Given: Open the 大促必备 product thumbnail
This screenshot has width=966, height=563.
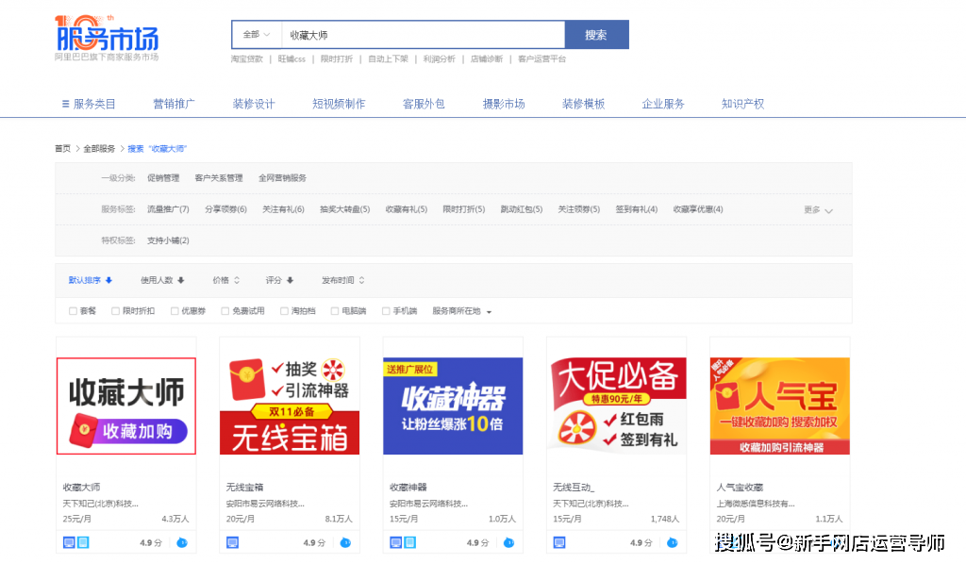Looking at the screenshot, I should [x=617, y=406].
